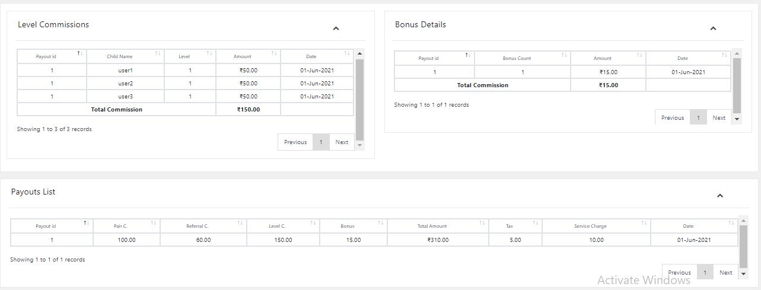Image resolution: width=761 pixels, height=290 pixels.
Task: Click down arrow on Bonus Details scrollbar
Action: tap(737, 119)
